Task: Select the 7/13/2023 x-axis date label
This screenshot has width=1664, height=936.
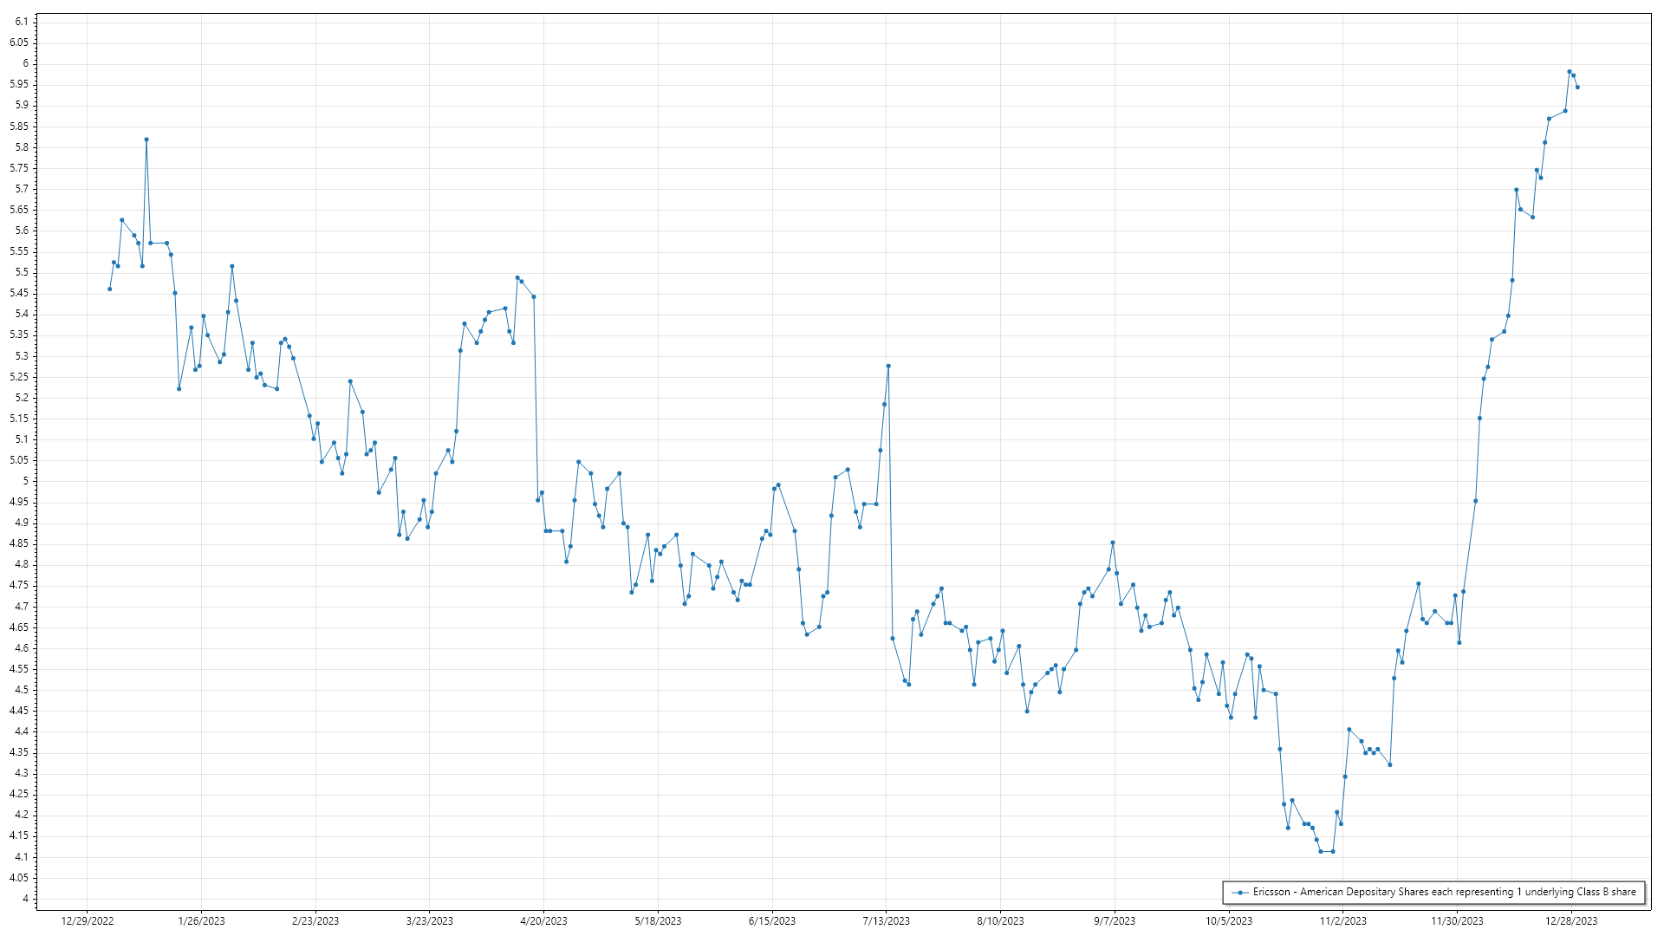Action: point(886,921)
